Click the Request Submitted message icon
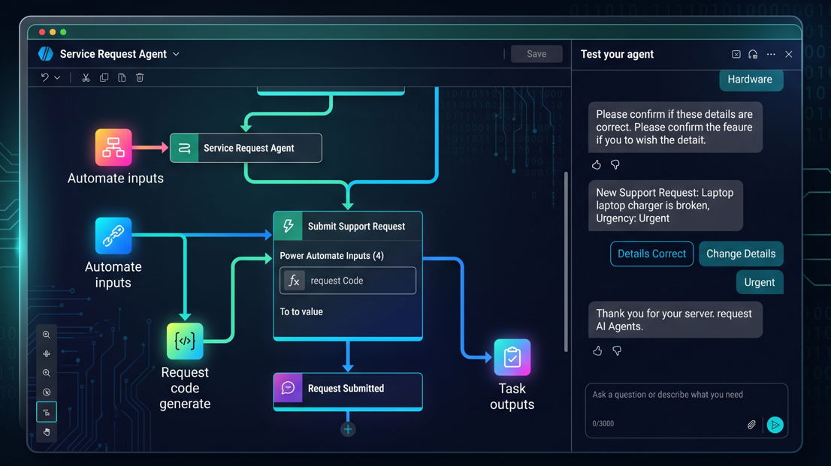The image size is (831, 466). (x=288, y=388)
